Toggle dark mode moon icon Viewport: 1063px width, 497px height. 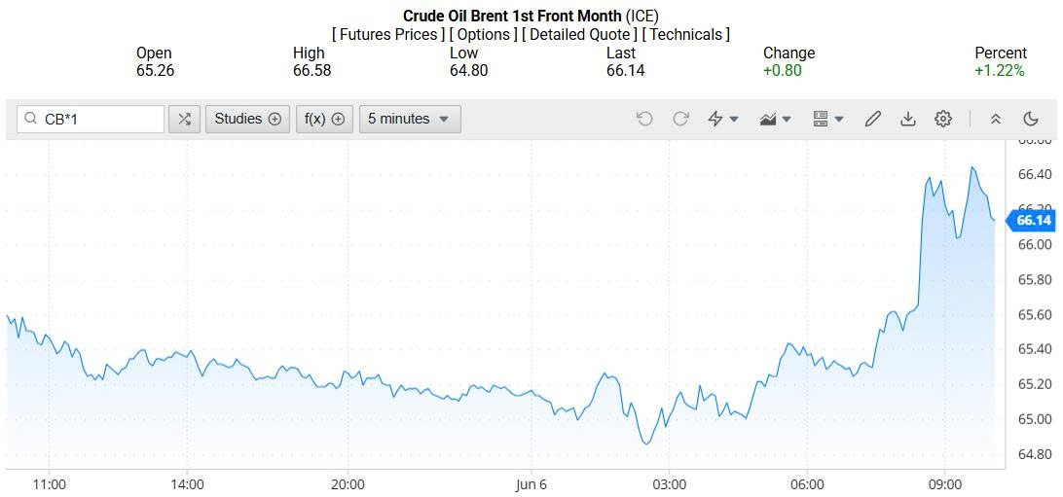tap(1031, 119)
